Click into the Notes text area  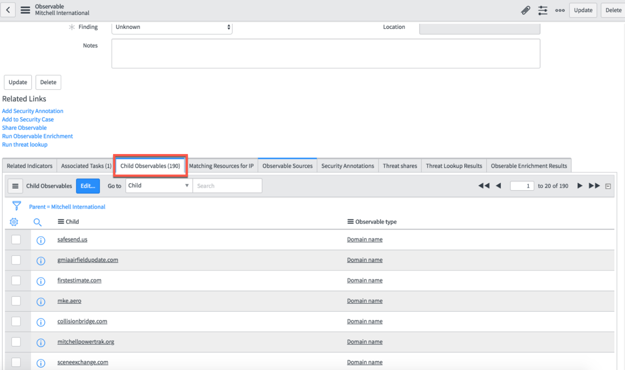(325, 53)
